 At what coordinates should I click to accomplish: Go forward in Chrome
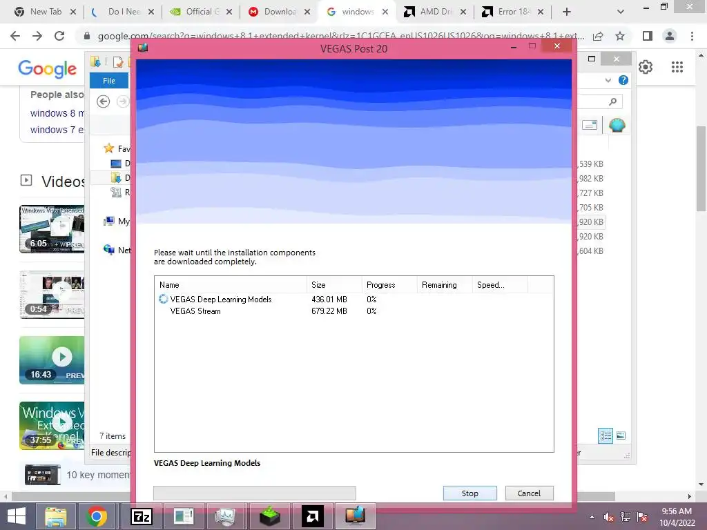[37, 36]
